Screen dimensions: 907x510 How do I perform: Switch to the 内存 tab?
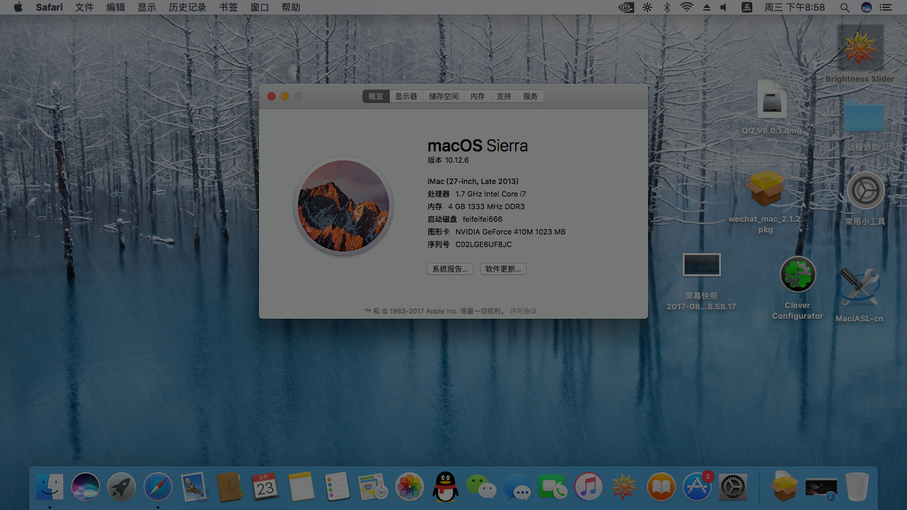477,96
